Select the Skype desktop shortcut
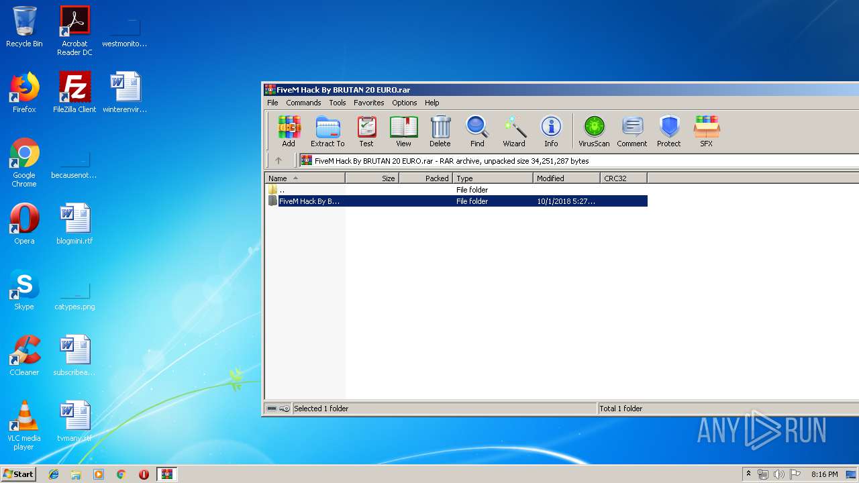The height and width of the screenshot is (483, 859). [x=24, y=290]
